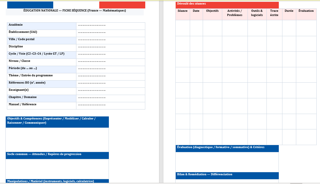Click the empty box under Objectifs & Compétences
Image resolution: width=320 pixels, height=184 pixels.
[57, 140]
